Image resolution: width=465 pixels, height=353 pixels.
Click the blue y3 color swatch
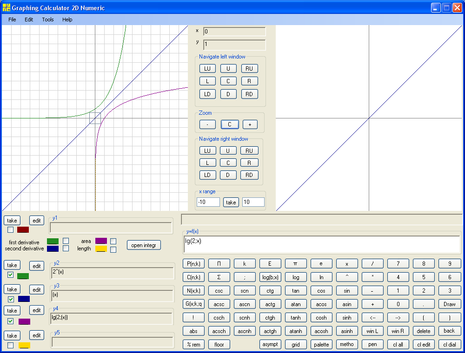click(x=24, y=299)
